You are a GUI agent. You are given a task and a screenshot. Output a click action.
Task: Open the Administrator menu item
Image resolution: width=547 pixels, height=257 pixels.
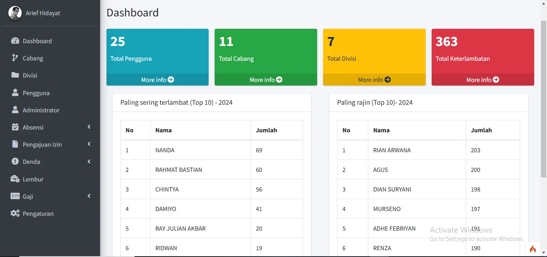41,110
